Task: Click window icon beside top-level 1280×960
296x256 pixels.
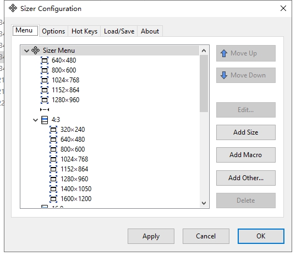Action: (45, 100)
